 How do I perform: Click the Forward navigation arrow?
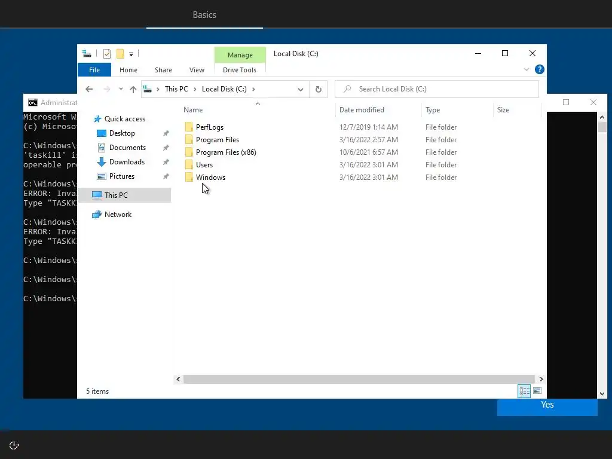pyautogui.click(x=106, y=89)
